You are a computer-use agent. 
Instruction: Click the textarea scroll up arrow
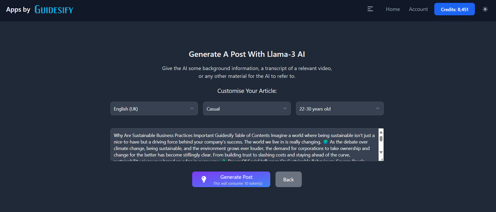tap(381, 132)
